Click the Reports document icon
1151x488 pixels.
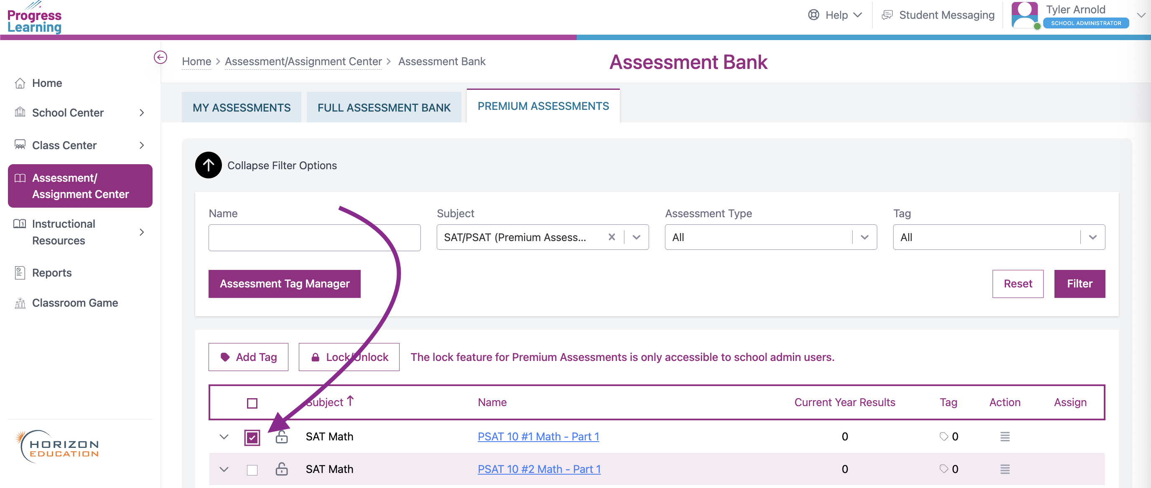coord(20,273)
